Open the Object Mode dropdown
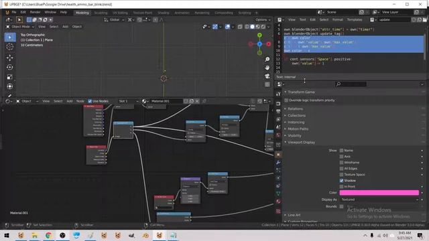The width and height of the screenshot is (429, 241). pos(20,27)
